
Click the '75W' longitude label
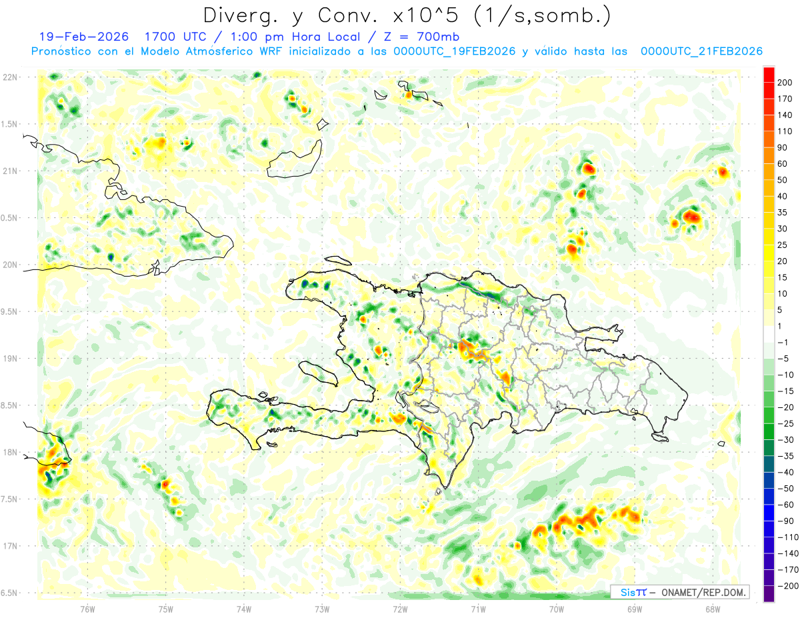pos(166,609)
